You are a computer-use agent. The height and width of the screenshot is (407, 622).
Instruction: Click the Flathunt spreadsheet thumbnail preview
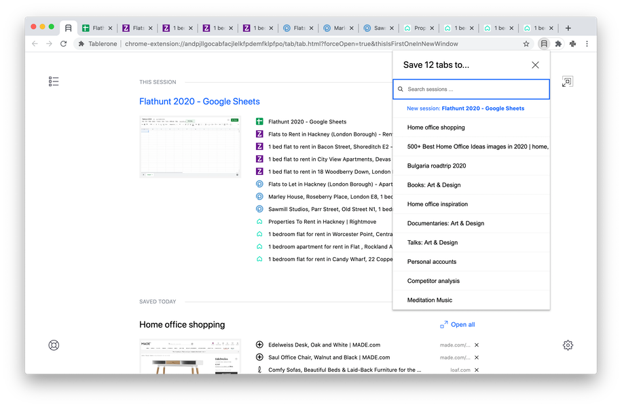click(190, 147)
